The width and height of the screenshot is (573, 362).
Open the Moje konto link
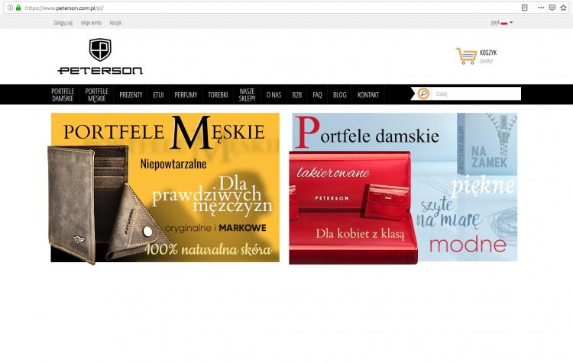click(91, 23)
